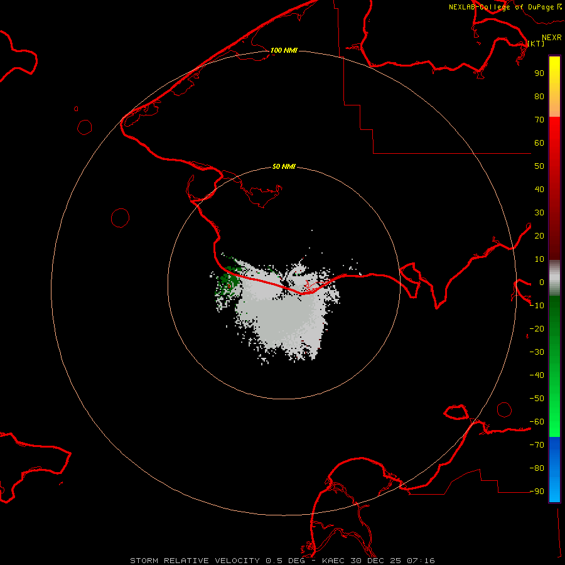565x565 pixels.
Task: Click the -70 value on velocity scale
Action: (537, 444)
